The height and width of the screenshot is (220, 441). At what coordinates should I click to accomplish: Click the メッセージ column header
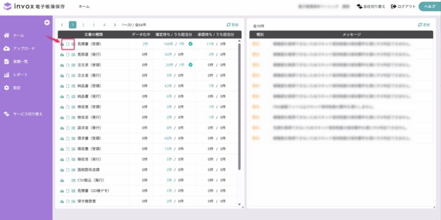[352, 34]
